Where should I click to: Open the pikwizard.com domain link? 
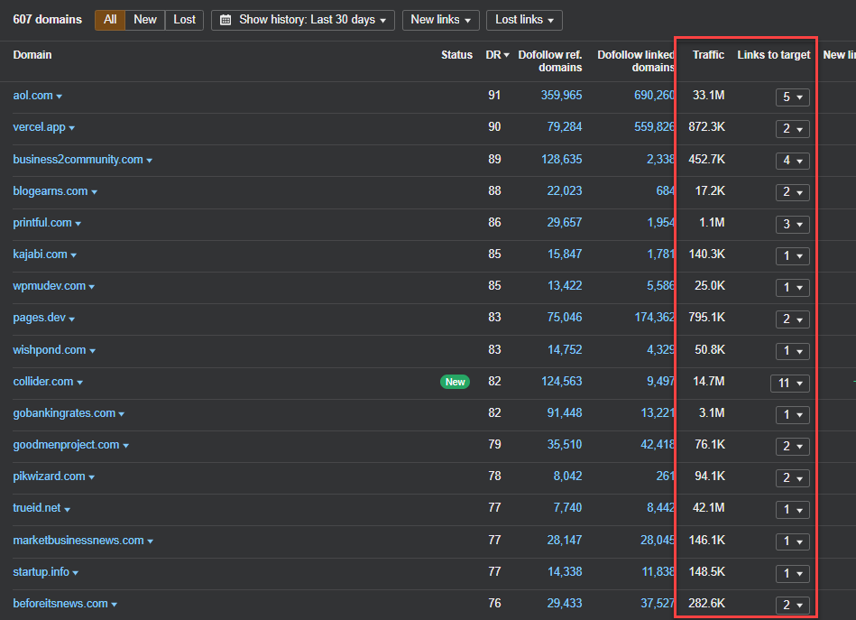[49, 477]
